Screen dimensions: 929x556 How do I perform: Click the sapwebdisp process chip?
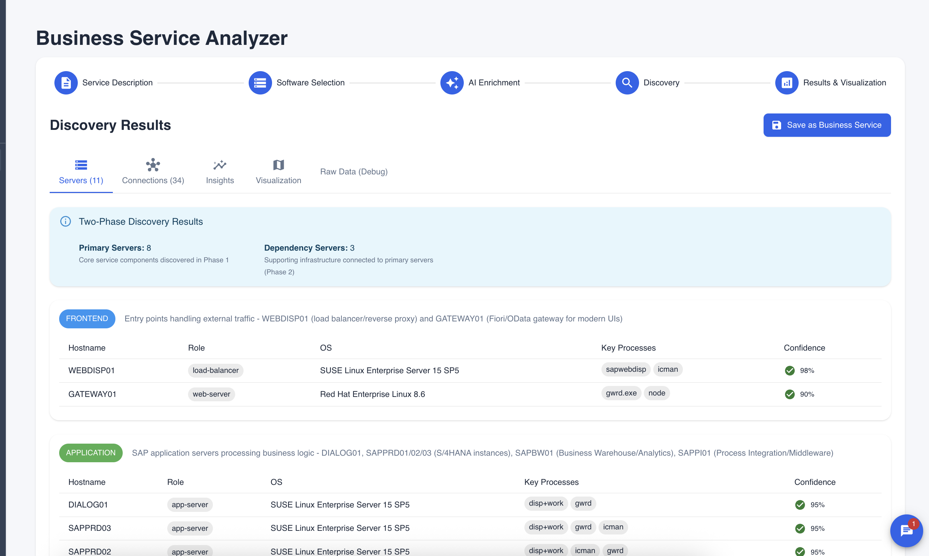coord(626,370)
